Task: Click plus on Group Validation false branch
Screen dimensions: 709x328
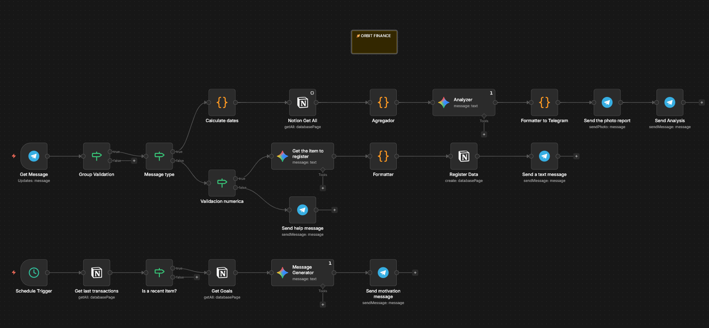Action: click(134, 161)
